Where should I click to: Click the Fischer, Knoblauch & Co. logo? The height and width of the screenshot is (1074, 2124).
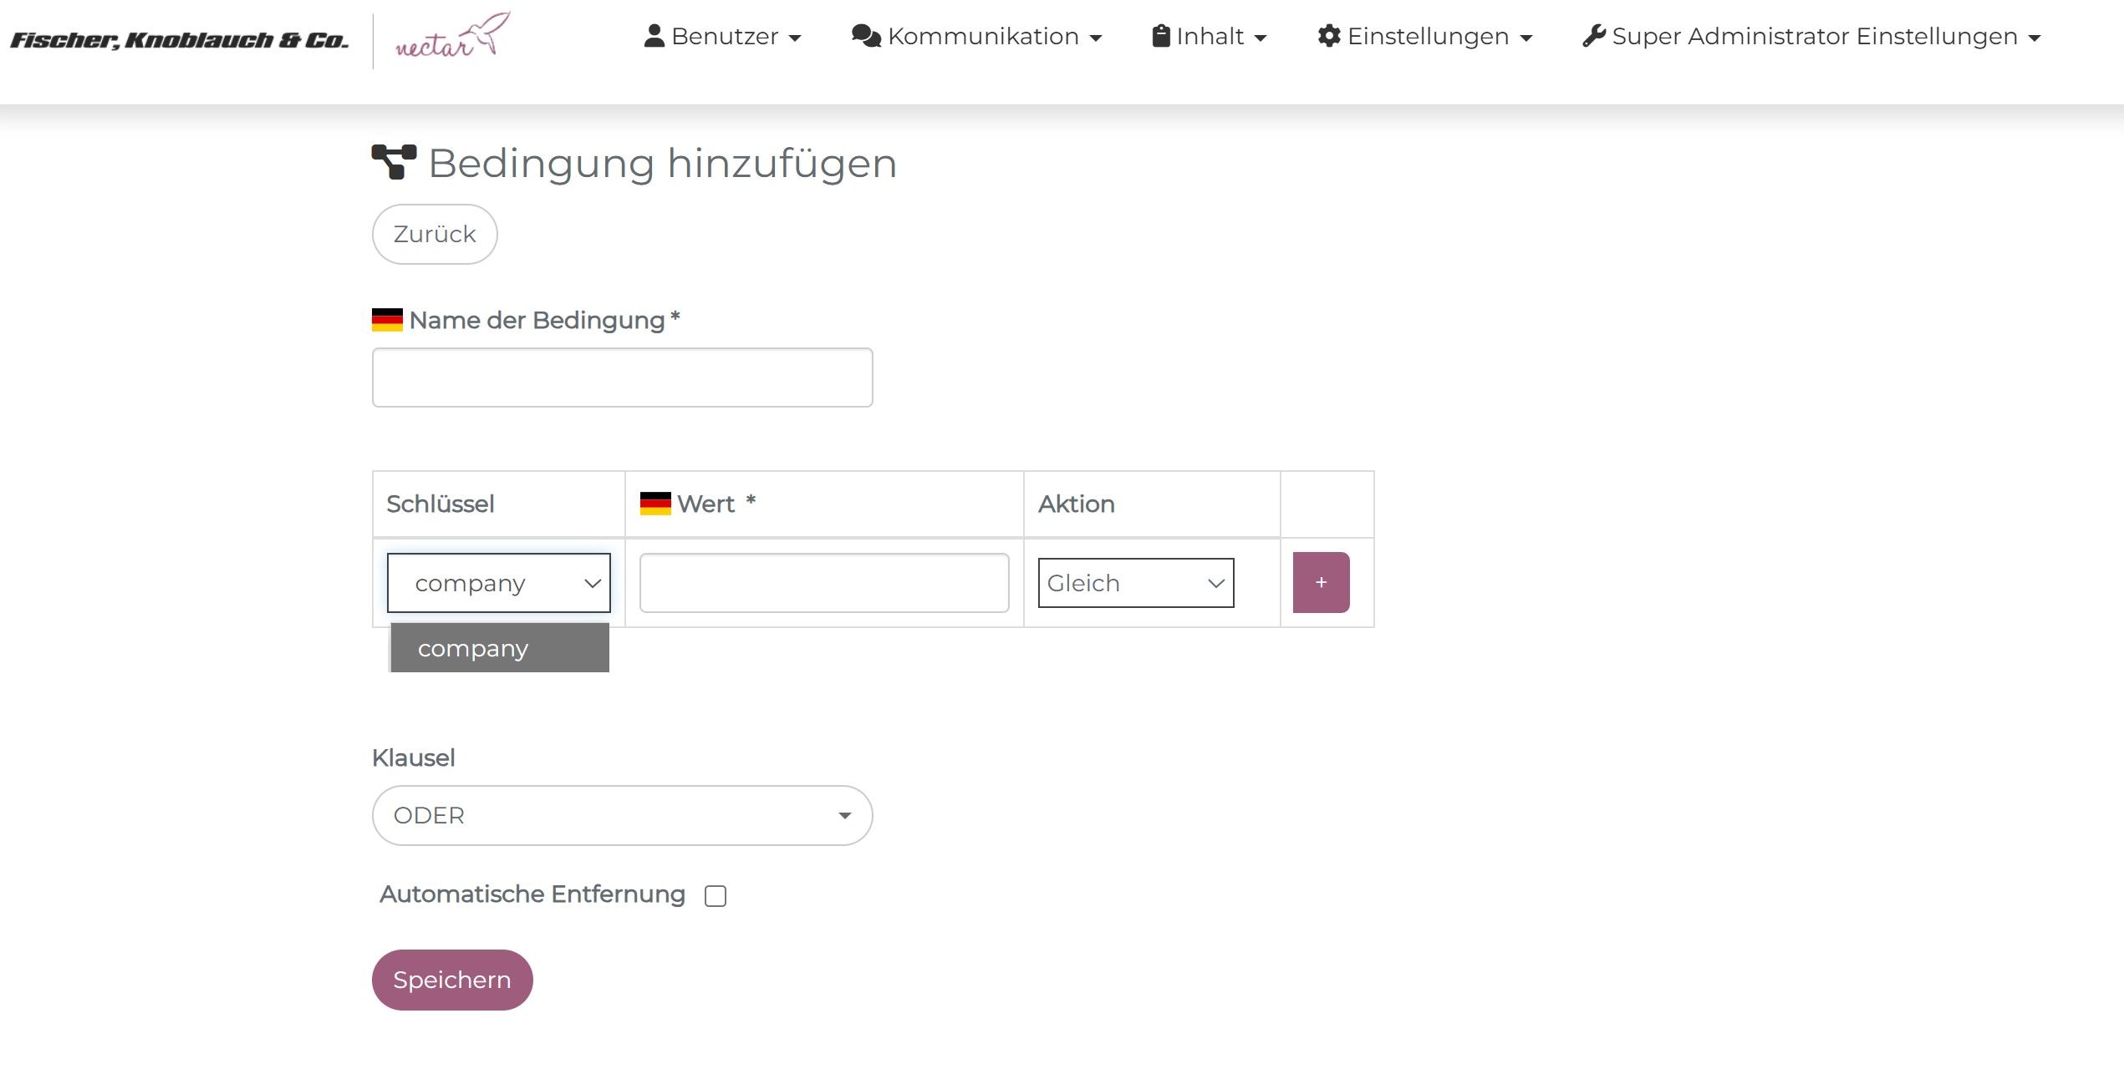[179, 39]
